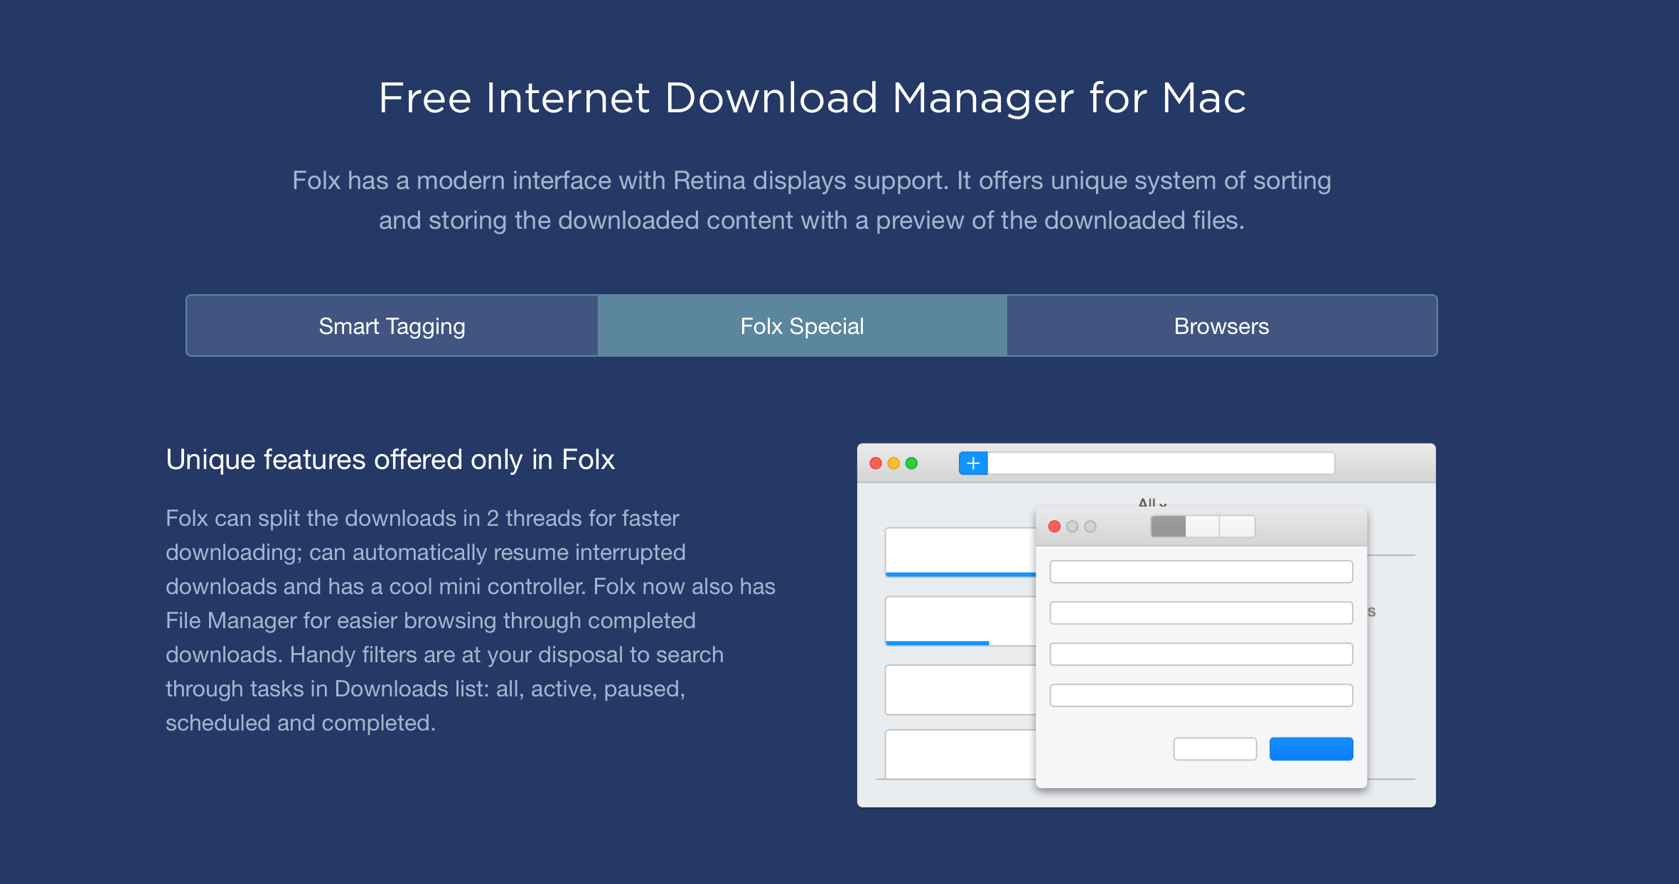Open the Smart Tagging tab

pos(392,326)
